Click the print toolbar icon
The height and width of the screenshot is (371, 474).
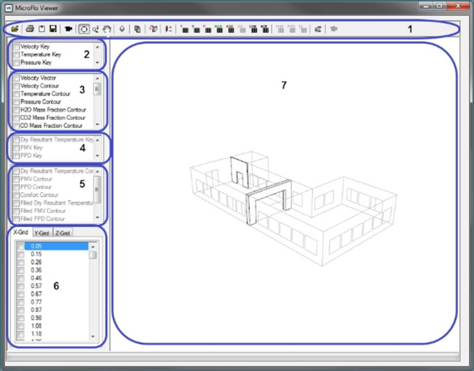(30, 29)
